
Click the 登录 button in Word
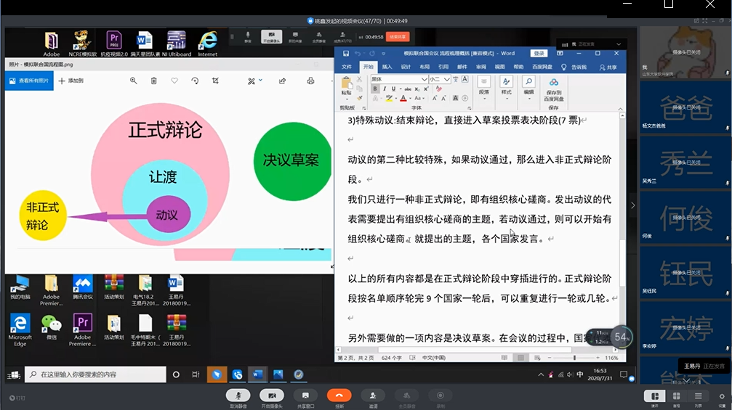[539, 54]
